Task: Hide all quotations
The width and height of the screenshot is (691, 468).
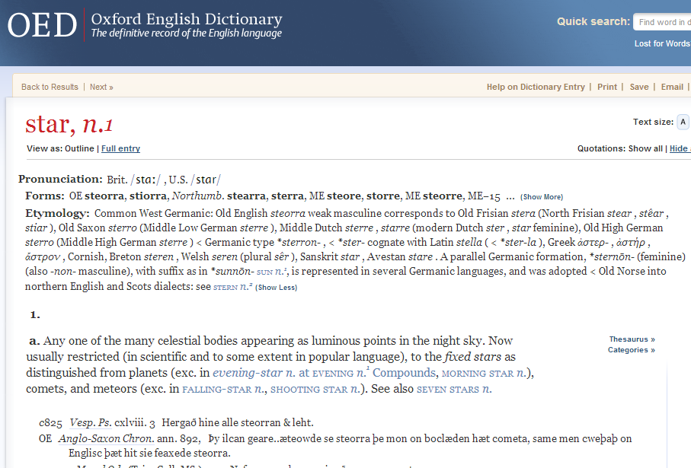Action: point(680,149)
